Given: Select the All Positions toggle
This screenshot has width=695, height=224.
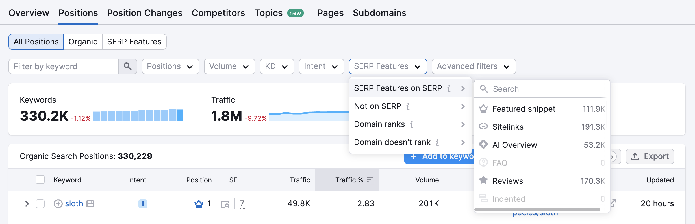Looking at the screenshot, I should click(x=36, y=42).
